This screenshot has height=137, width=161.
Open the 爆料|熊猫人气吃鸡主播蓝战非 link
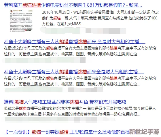(65, 102)
